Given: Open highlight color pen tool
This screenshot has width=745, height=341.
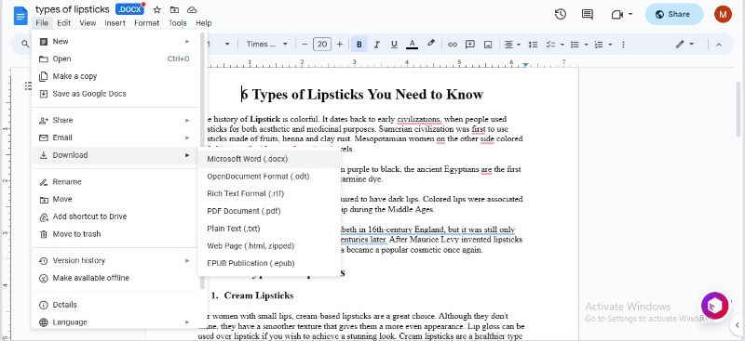Looking at the screenshot, I should [430, 44].
